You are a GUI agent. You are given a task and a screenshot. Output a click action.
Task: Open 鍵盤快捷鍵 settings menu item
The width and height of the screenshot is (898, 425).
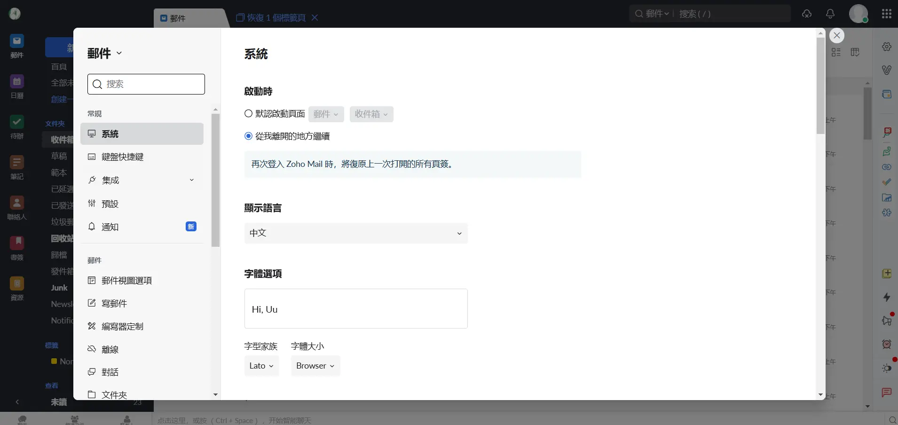(123, 157)
